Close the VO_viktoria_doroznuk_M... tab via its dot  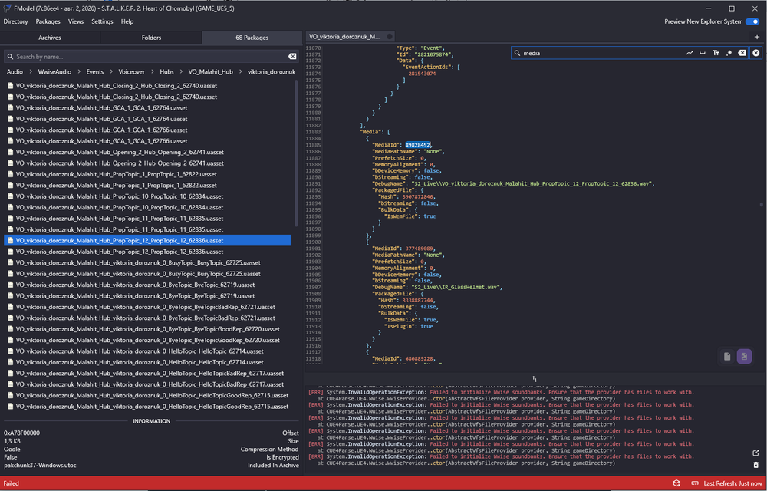pos(390,37)
